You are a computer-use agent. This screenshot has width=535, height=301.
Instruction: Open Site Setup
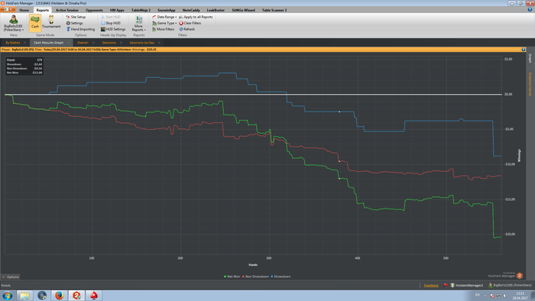tap(76, 17)
